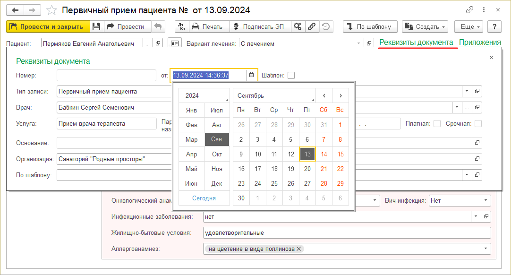Screen dimensions: 511x275
Task: Click the calendar icon next to date field
Action: (x=252, y=75)
